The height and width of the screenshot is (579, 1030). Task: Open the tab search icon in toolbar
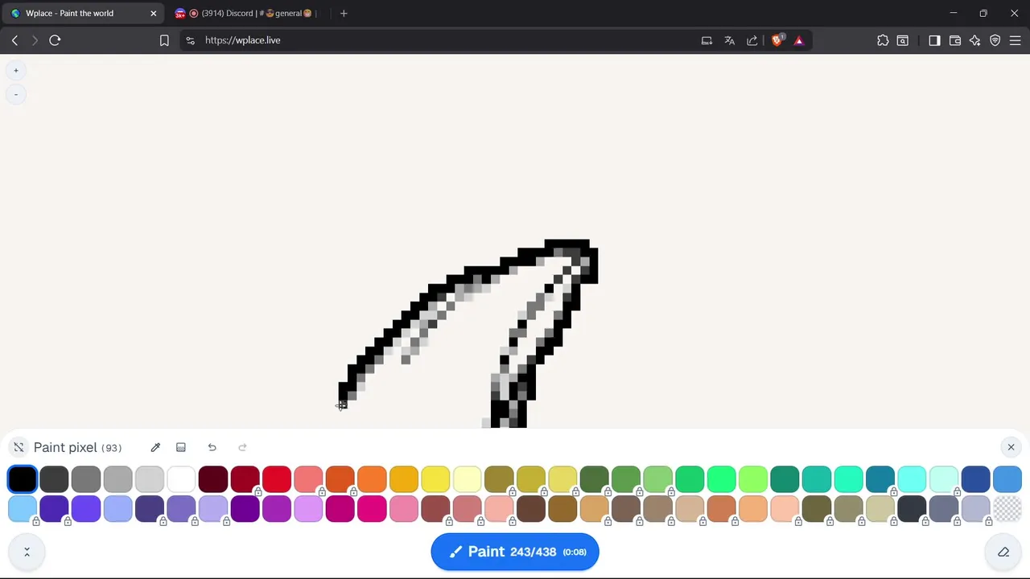(x=903, y=40)
